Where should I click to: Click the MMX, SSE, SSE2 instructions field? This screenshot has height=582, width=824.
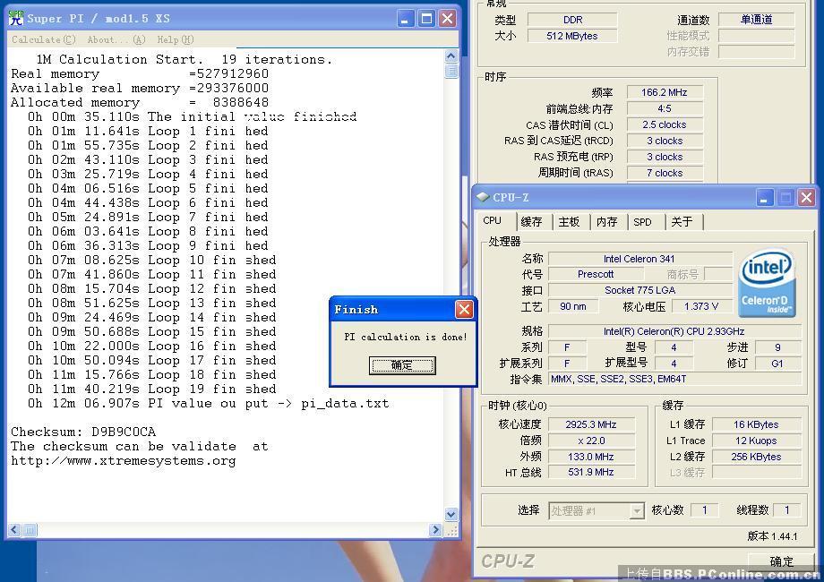(674, 379)
